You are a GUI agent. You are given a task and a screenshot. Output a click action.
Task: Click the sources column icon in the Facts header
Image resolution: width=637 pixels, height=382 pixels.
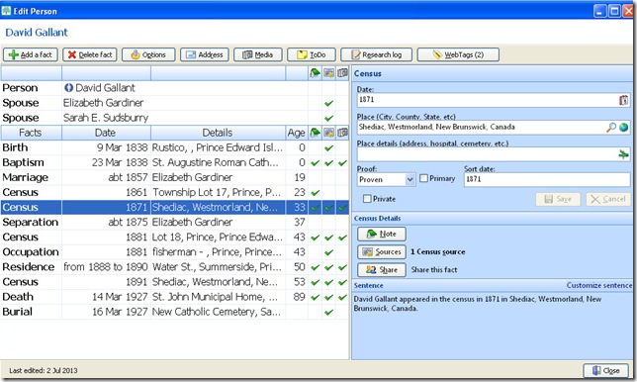(328, 133)
